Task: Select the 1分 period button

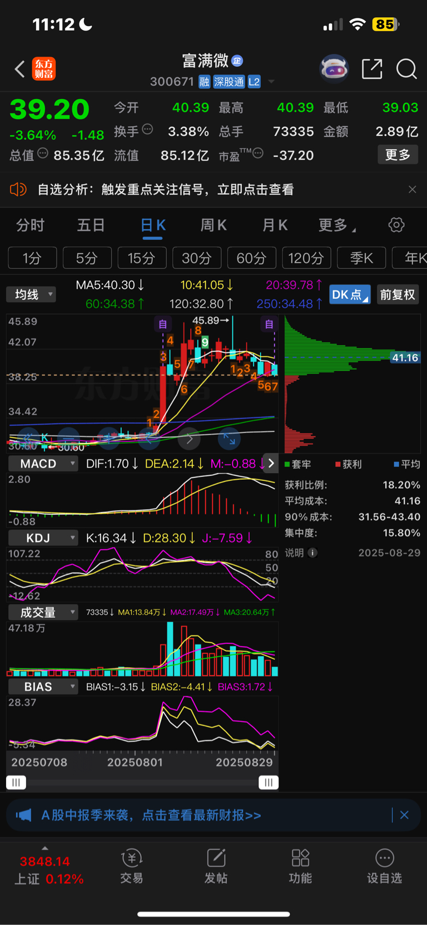Action: click(x=32, y=258)
